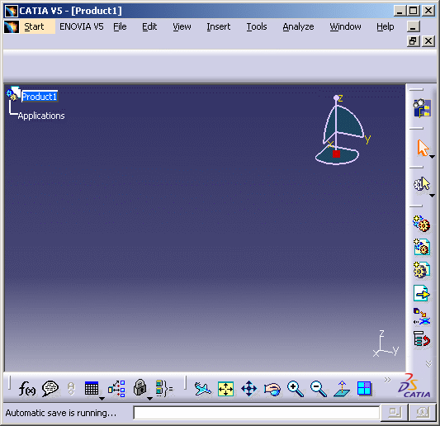Viewport: 440px width, 426px height.
Task: Open the Comment speech bubble tool
Action: coord(50,389)
